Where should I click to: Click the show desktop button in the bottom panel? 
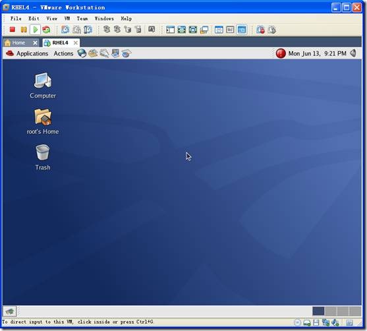(10, 311)
